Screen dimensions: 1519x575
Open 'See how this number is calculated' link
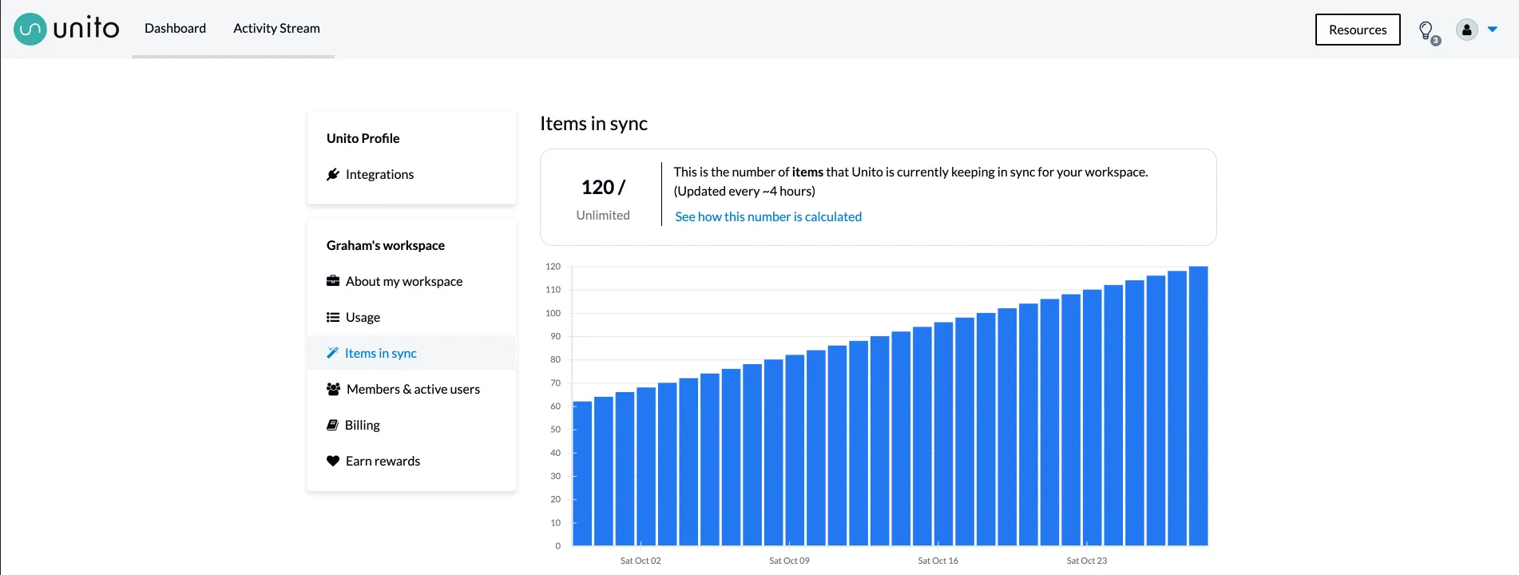coord(767,216)
